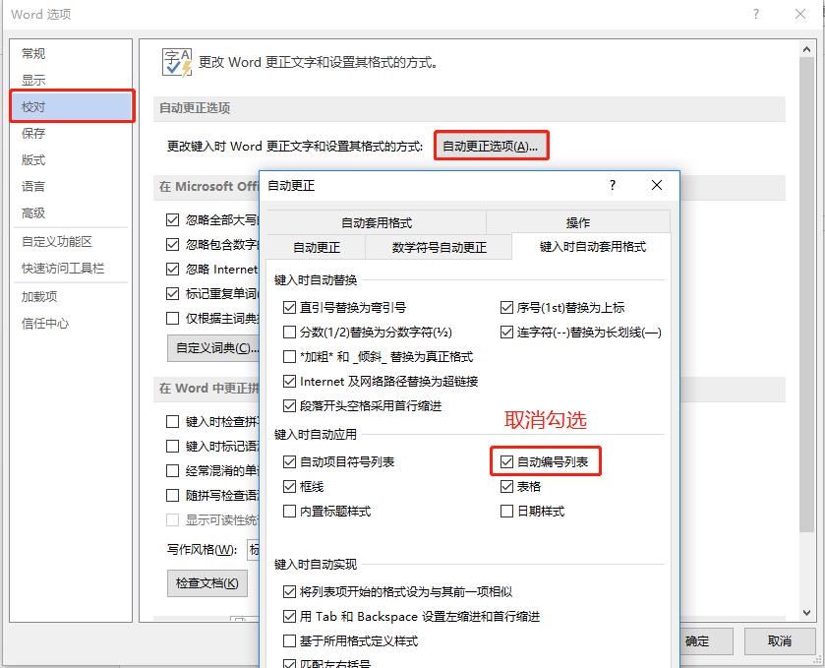Uncheck 连字符(--)替换为长划线
Image resolution: width=825 pixels, height=668 pixels.
507,332
